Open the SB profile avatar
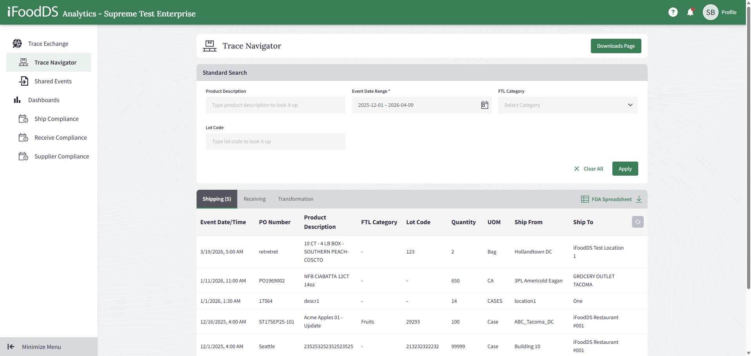Viewport: 751px width, 356px height. [x=710, y=13]
